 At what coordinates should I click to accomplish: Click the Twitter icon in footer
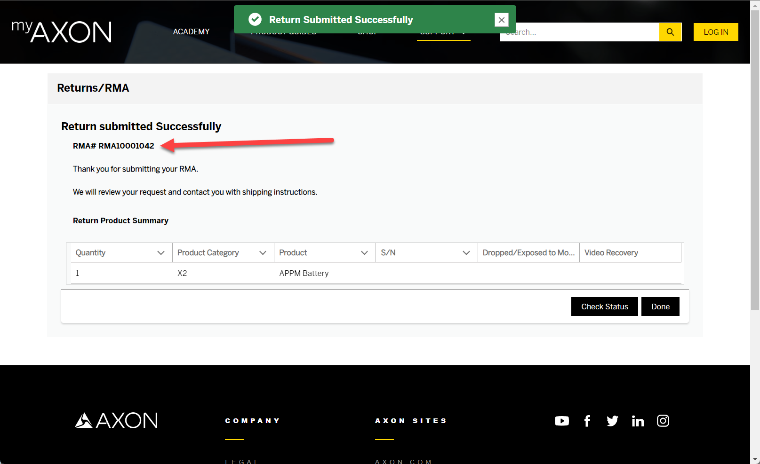612,421
